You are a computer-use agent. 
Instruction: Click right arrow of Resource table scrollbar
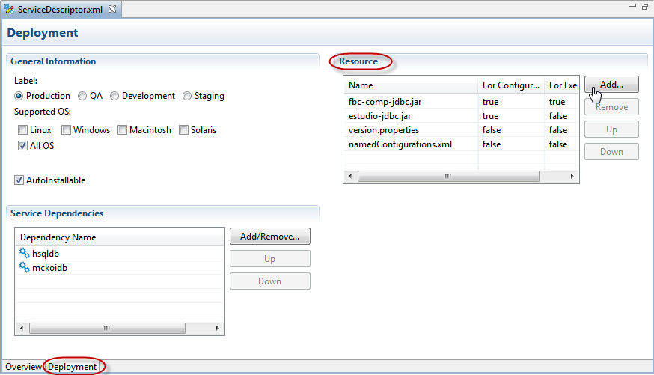tap(572, 177)
